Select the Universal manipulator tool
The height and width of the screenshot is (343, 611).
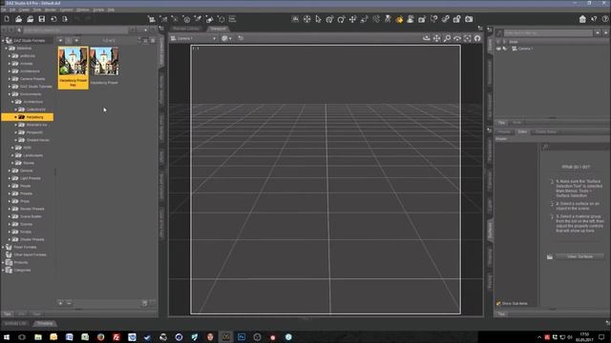pos(329,19)
